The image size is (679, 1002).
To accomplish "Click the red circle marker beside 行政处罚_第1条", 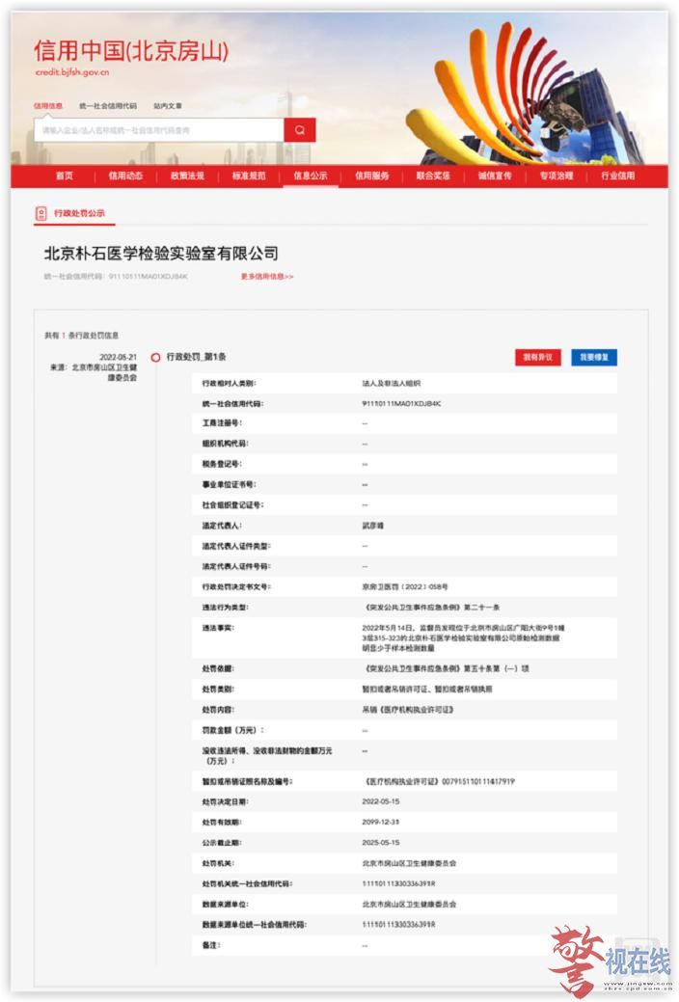I will click(155, 357).
